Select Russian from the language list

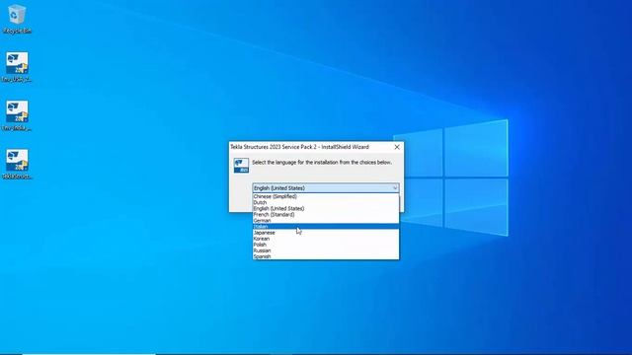(x=326, y=250)
